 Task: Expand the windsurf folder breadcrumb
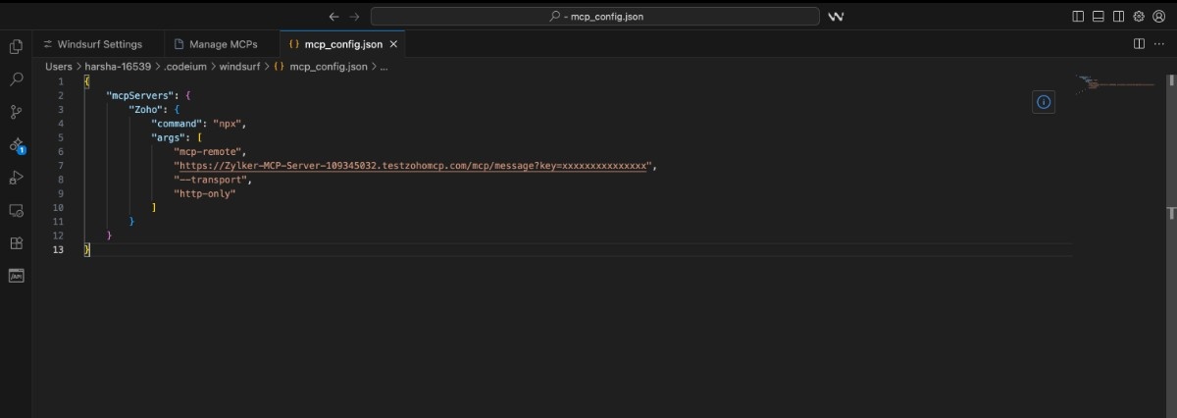pos(239,67)
